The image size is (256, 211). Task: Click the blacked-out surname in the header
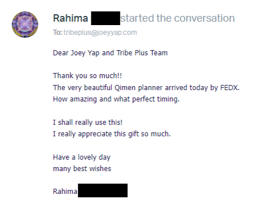coord(105,18)
